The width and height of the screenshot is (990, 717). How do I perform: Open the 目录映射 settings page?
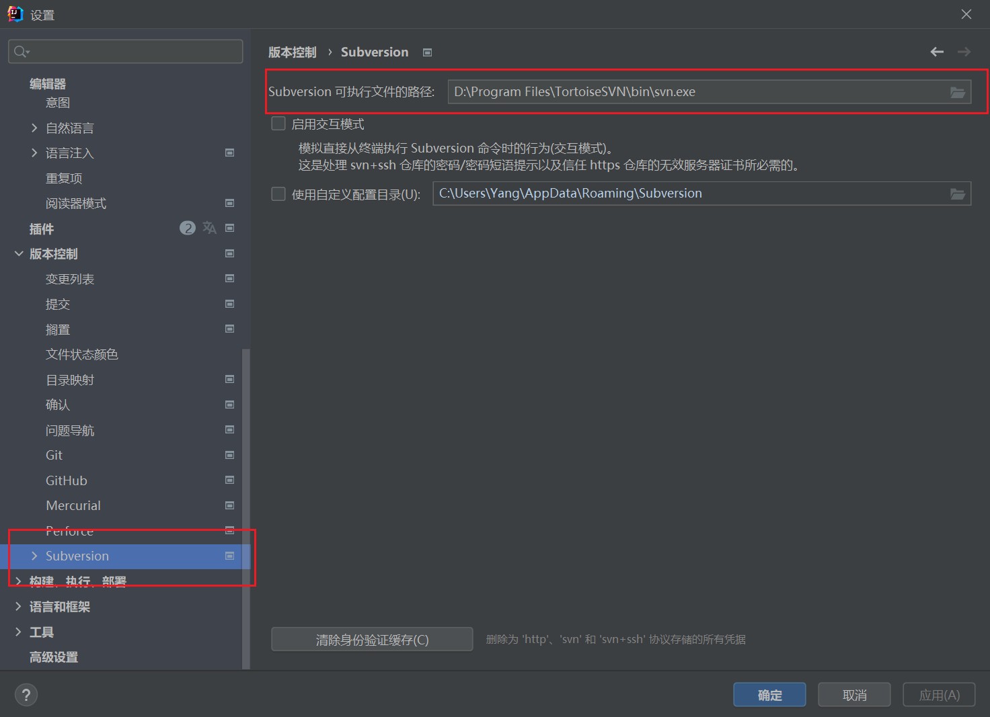click(70, 380)
